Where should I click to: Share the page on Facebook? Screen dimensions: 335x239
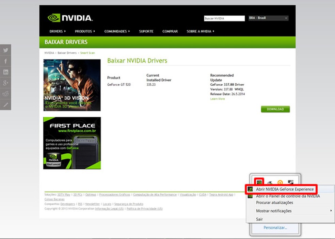[5, 61]
